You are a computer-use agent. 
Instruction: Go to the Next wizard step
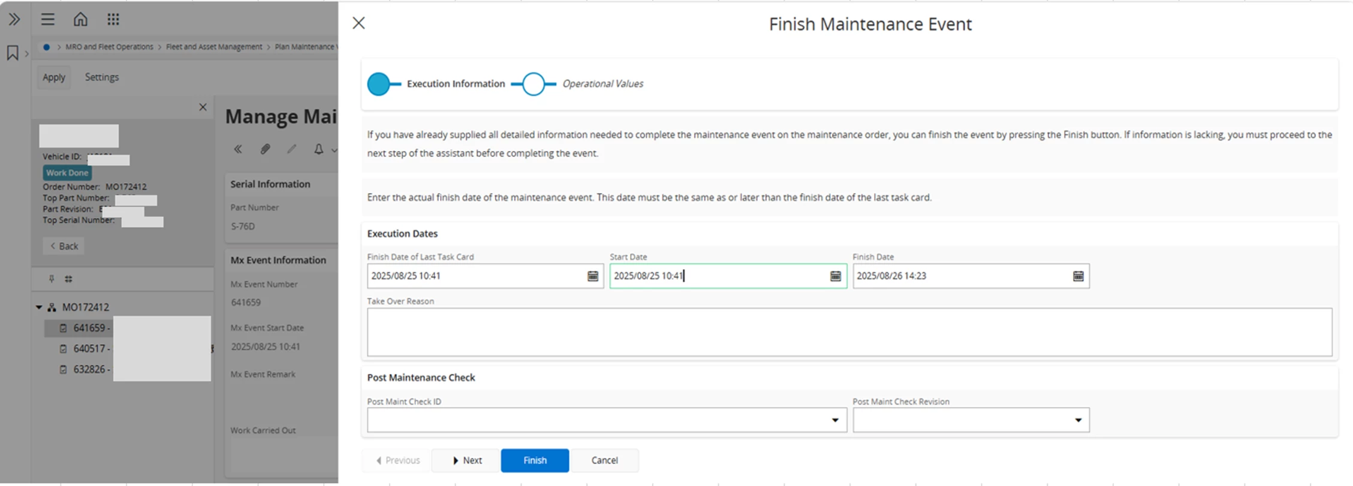pyautogui.click(x=466, y=460)
